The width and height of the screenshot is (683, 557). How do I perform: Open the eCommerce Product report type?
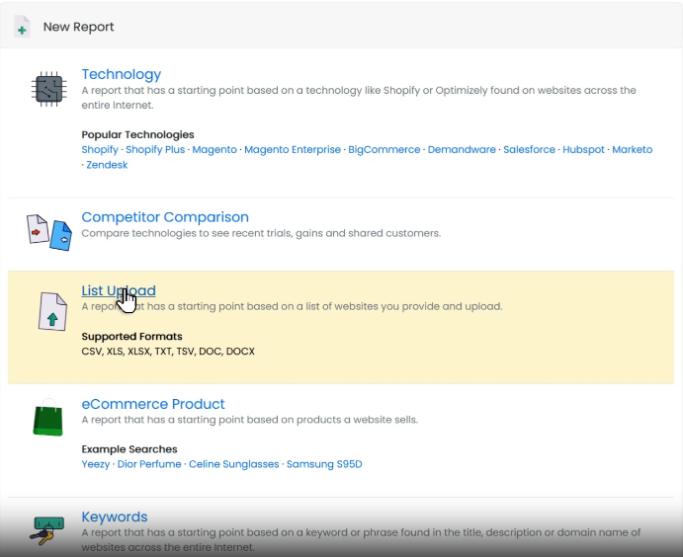[x=153, y=404]
